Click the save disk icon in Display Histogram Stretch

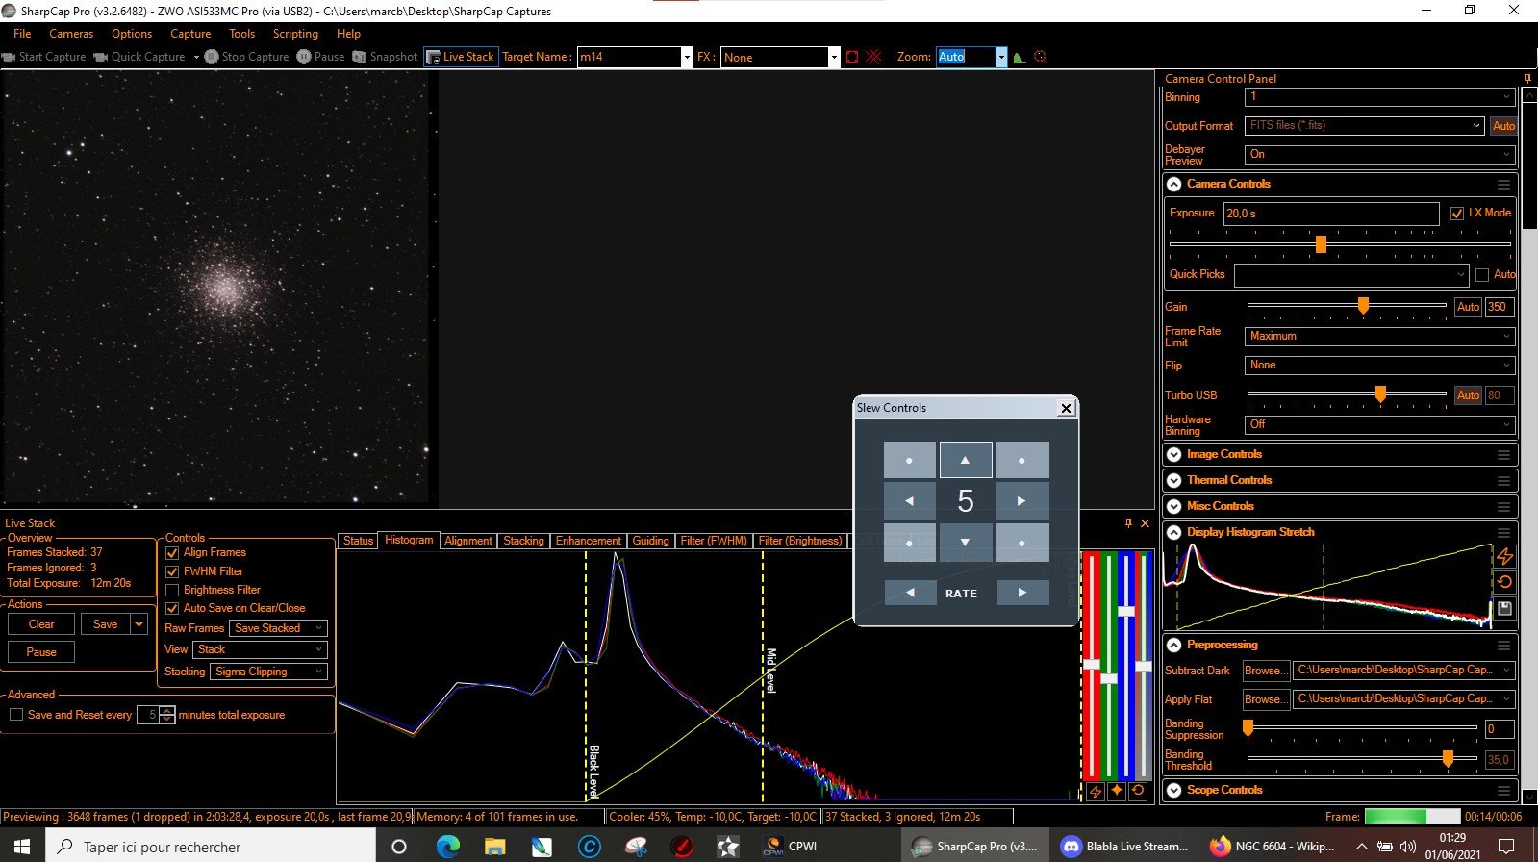click(1504, 608)
